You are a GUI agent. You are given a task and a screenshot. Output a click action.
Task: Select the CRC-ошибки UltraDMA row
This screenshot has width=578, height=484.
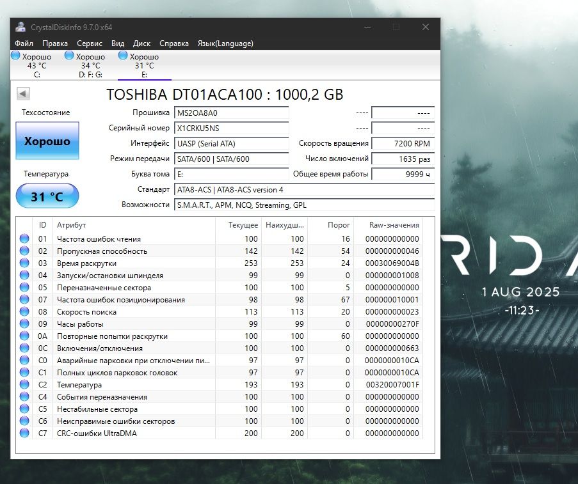220,433
